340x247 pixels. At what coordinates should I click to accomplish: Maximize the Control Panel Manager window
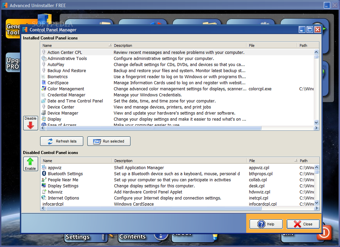(x=310, y=29)
